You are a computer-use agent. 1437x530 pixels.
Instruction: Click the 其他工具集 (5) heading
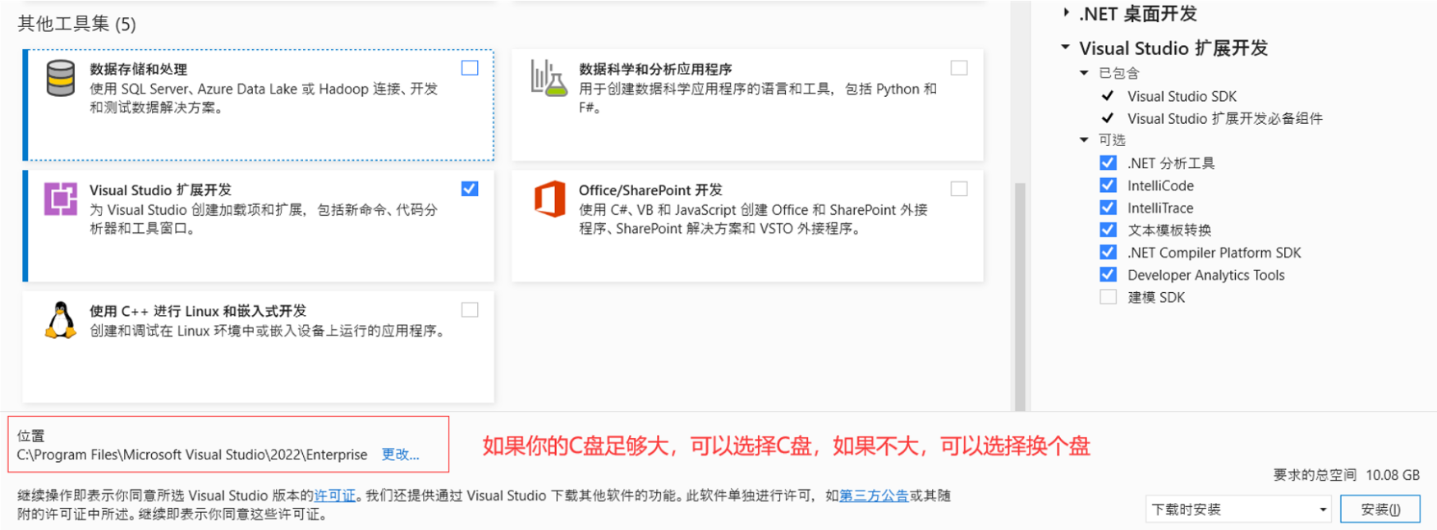77,24
